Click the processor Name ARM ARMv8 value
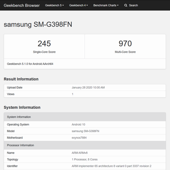Screen dimensions: 170x170 point(79,153)
